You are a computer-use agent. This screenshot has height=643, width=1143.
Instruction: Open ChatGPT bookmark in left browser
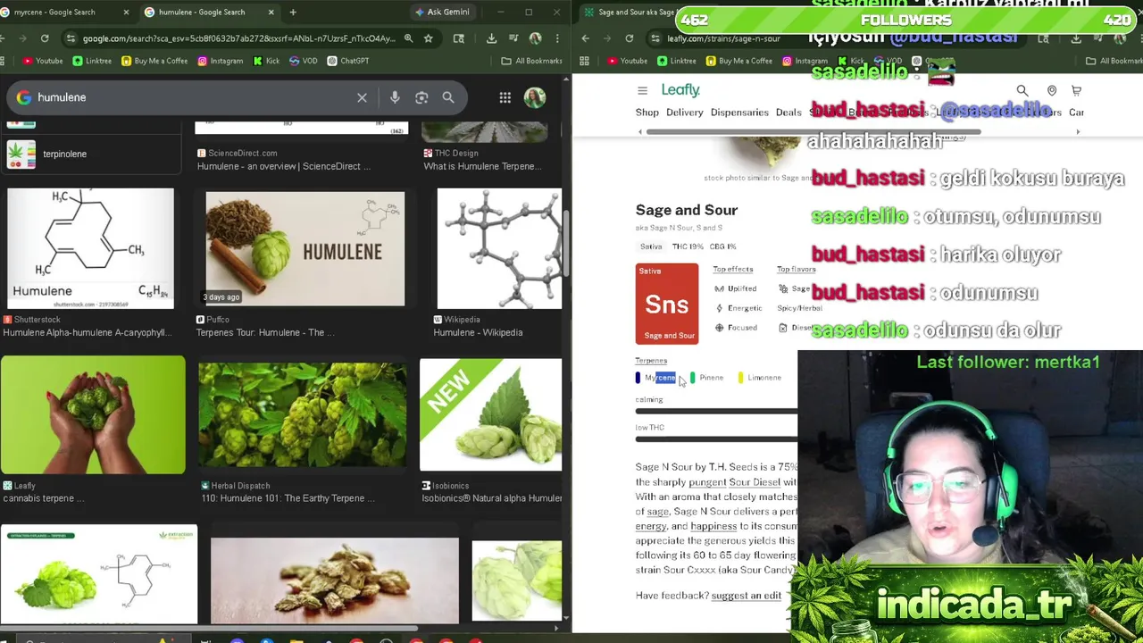pos(347,61)
